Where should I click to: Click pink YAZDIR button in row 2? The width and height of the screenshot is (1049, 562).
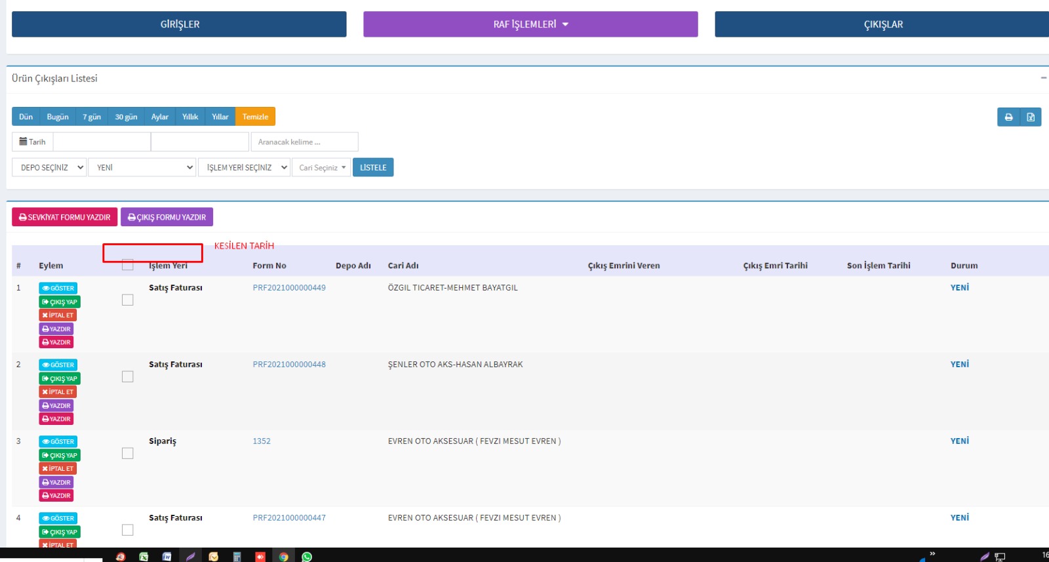pos(56,419)
